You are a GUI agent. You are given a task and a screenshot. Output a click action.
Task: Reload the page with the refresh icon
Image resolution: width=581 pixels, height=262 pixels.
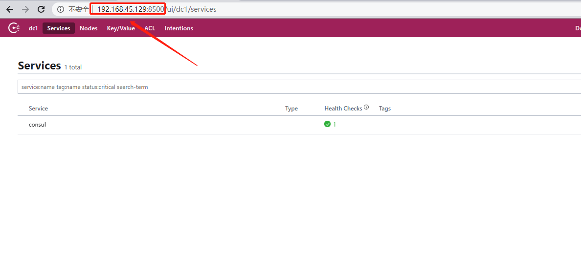click(42, 9)
